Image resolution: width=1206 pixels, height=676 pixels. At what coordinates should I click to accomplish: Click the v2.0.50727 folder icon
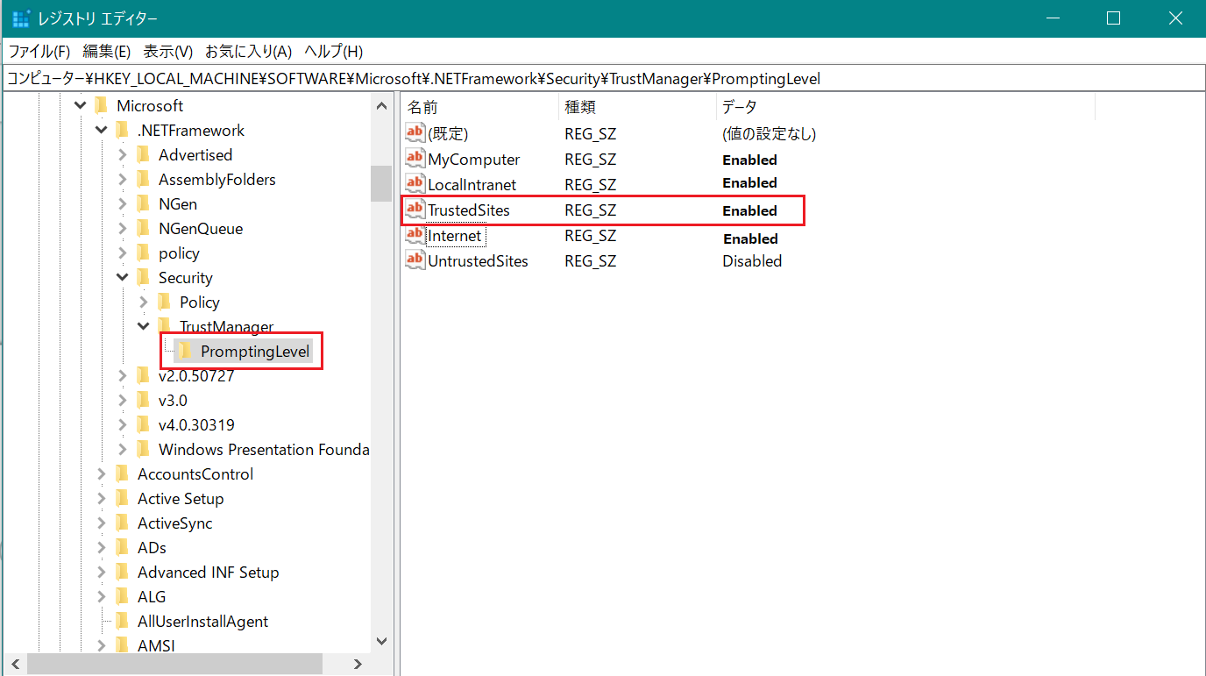(143, 375)
